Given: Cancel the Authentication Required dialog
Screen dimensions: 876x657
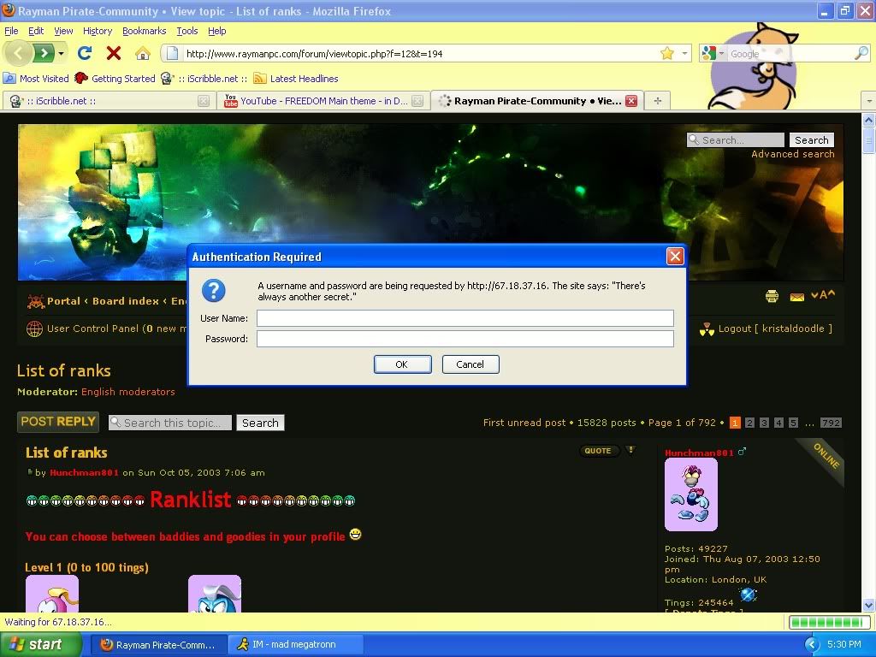Looking at the screenshot, I should 471,364.
